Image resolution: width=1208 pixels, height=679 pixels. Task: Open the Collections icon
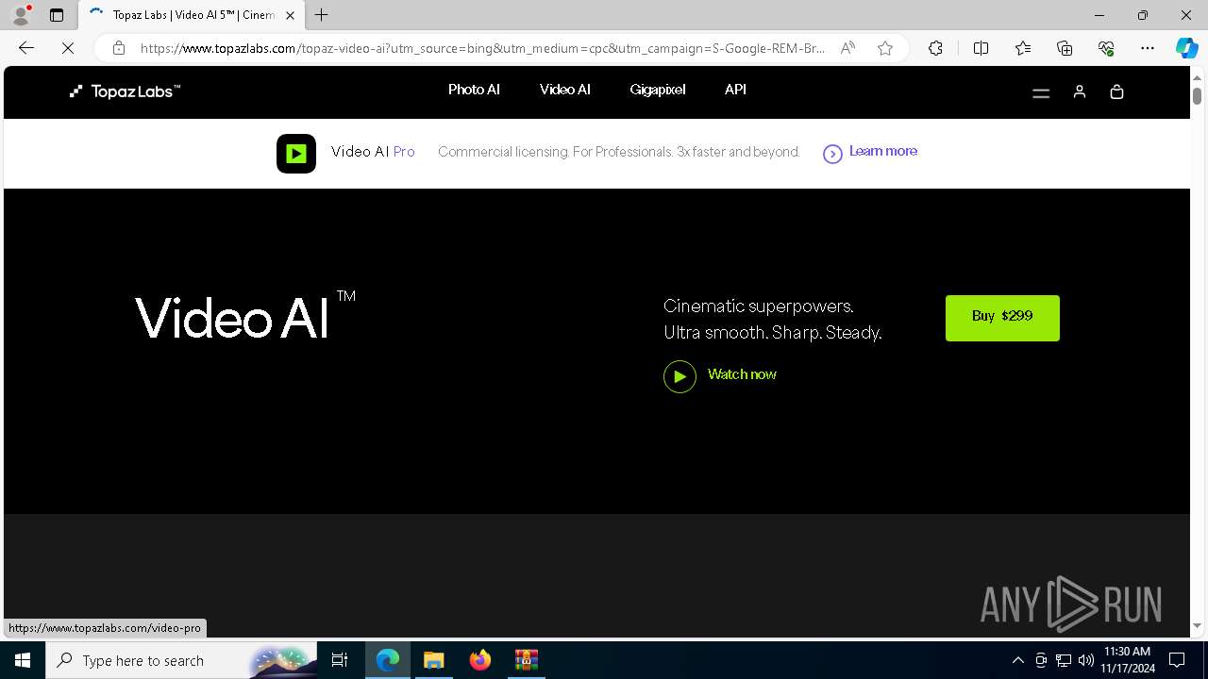click(1065, 48)
